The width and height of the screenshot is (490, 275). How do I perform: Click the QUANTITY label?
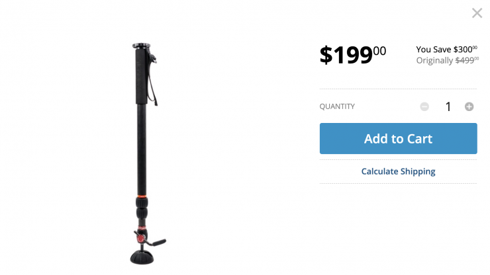337,106
